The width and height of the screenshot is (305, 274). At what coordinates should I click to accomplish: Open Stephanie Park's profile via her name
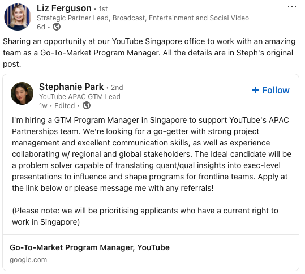tap(71, 87)
